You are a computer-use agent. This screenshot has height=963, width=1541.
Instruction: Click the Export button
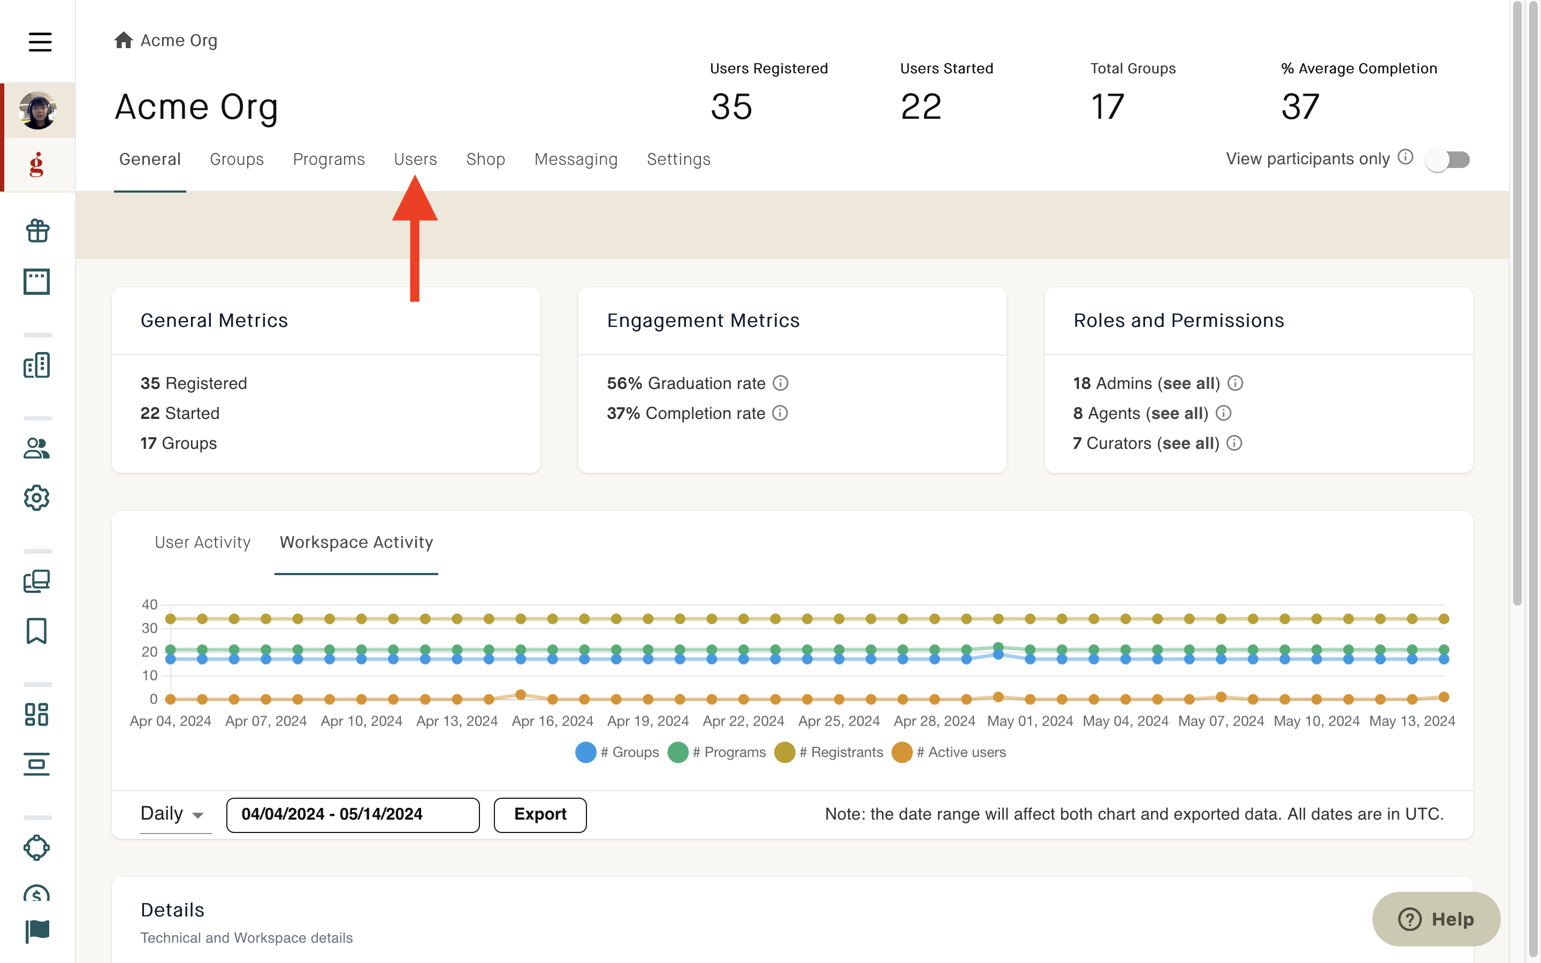[x=540, y=815]
